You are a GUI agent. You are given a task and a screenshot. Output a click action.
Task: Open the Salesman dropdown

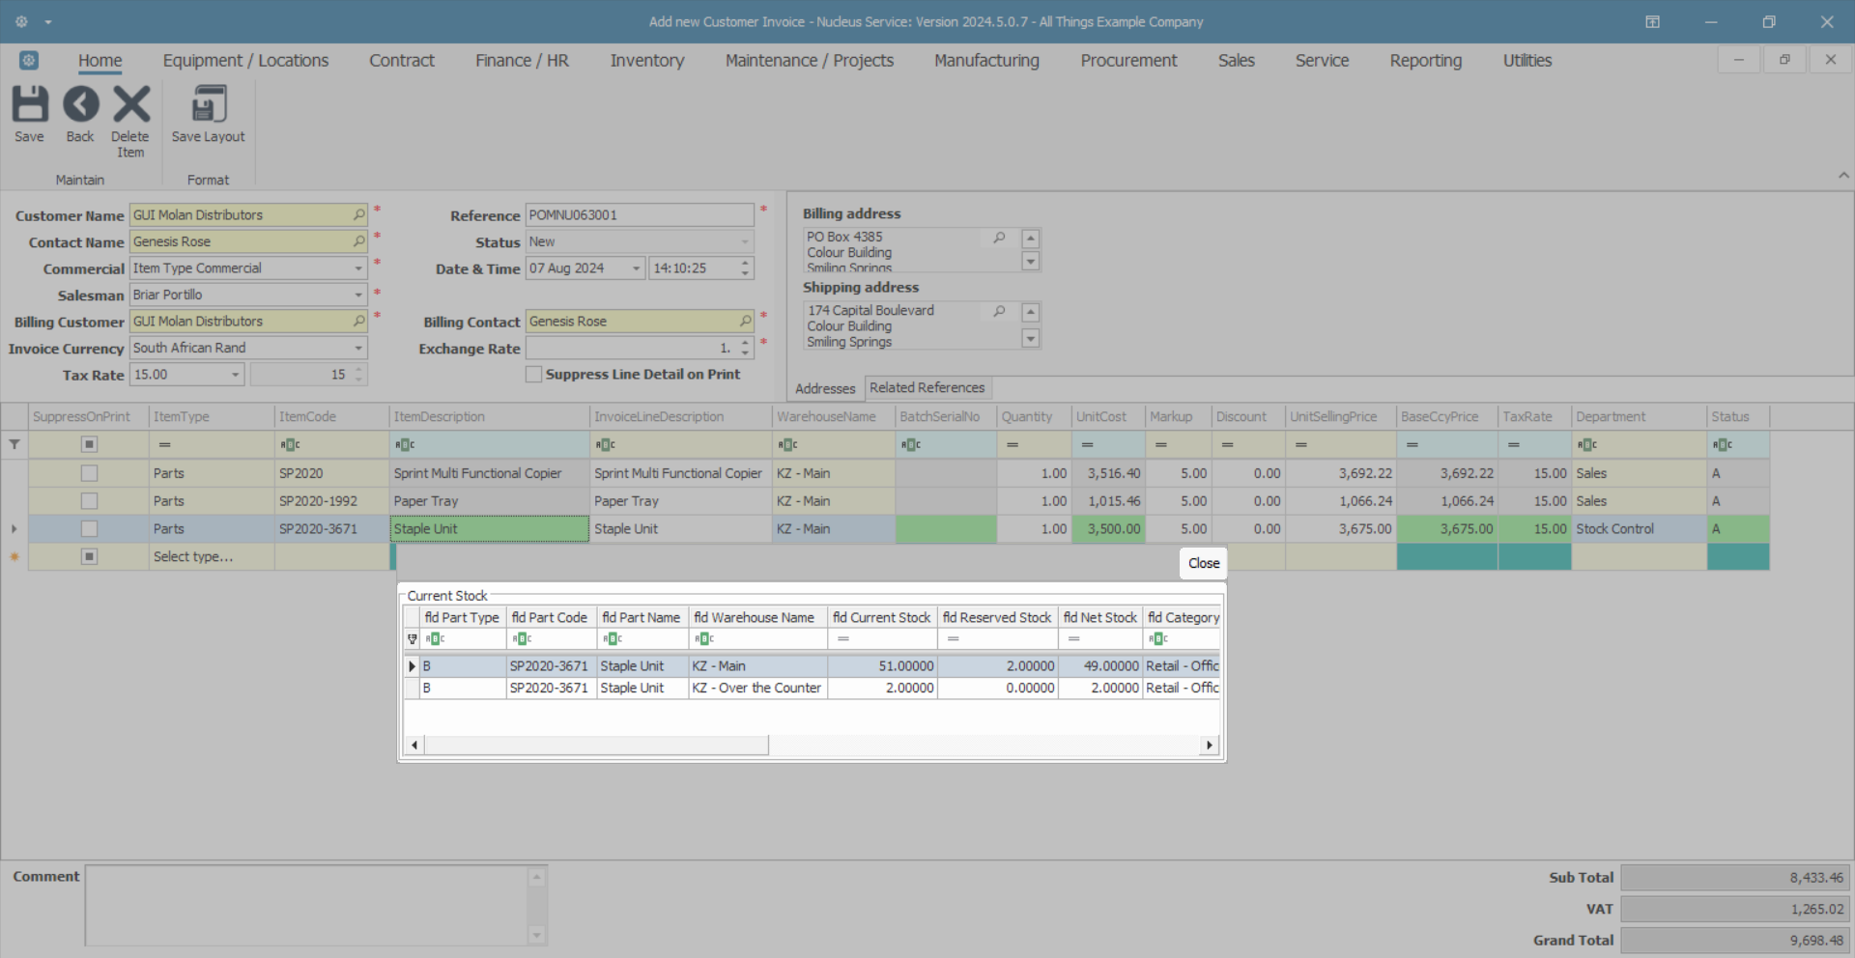coord(358,295)
